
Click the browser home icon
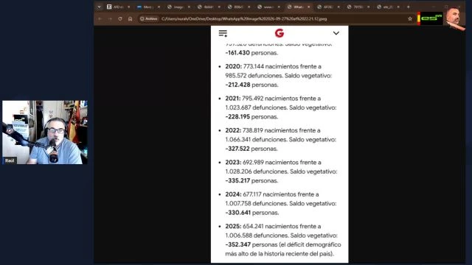click(130, 18)
